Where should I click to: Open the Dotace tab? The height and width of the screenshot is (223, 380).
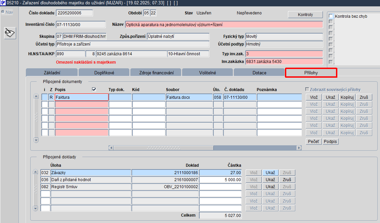(259, 73)
